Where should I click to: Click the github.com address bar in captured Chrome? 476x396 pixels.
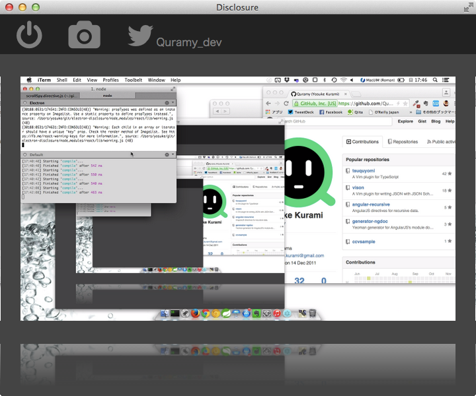coord(350,104)
